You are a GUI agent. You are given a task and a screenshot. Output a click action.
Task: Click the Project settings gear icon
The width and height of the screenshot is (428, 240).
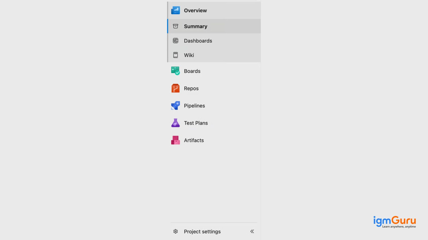point(175,231)
